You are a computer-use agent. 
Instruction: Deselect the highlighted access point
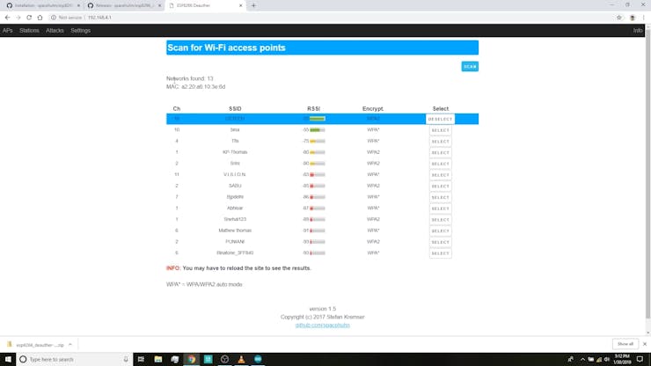coord(440,120)
